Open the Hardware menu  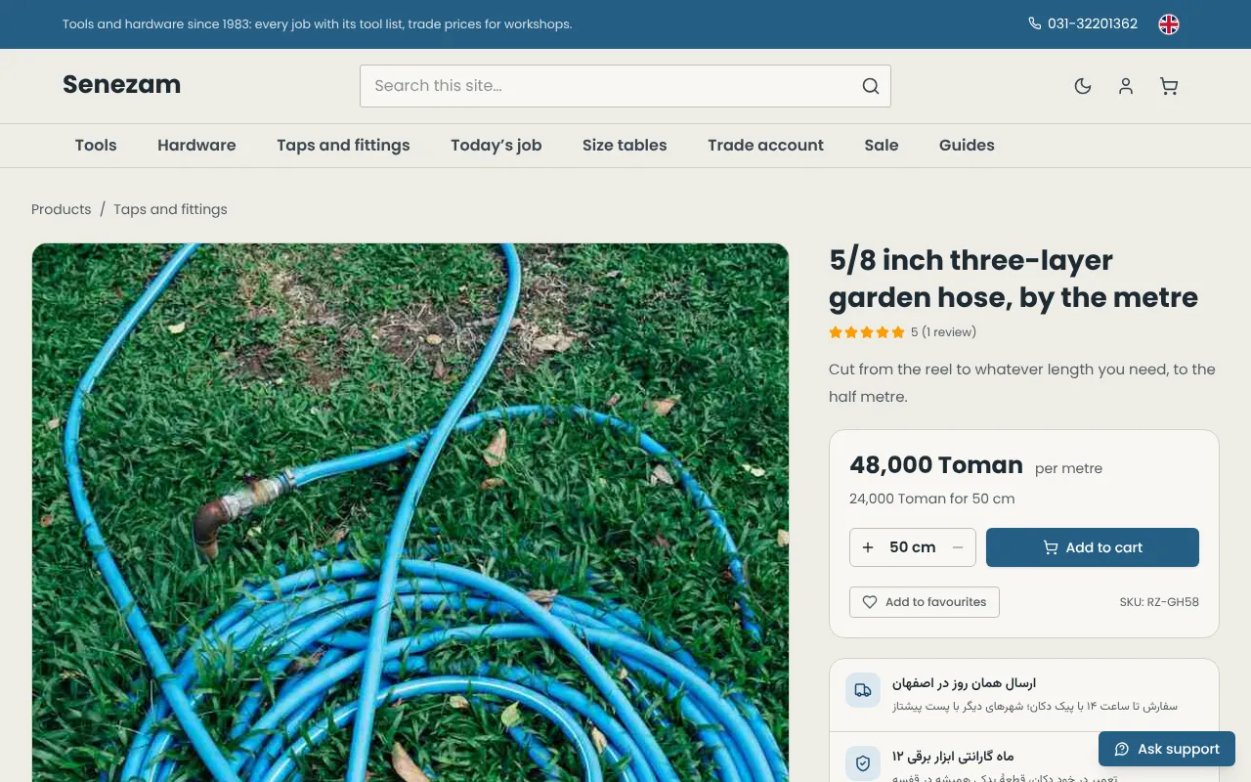196,145
